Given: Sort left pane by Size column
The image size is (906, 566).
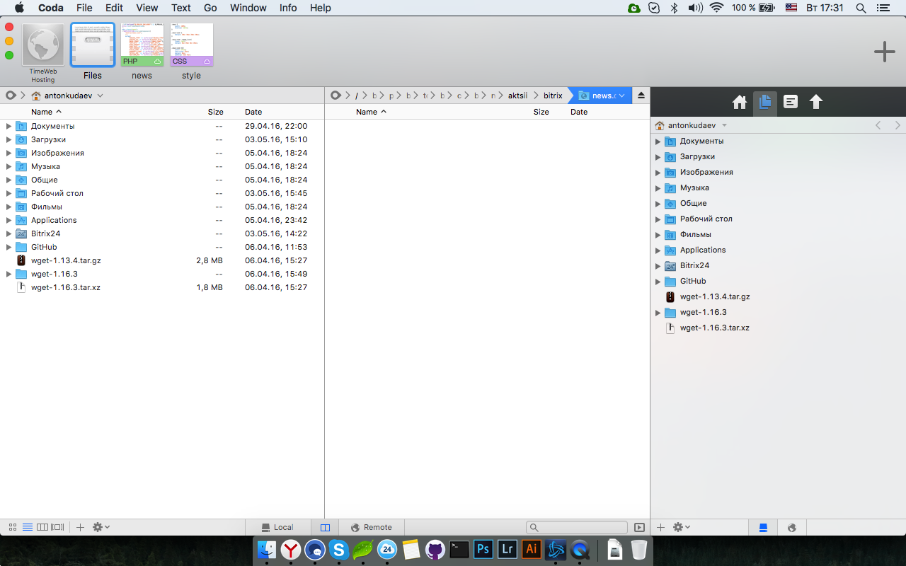Looking at the screenshot, I should 215,112.
